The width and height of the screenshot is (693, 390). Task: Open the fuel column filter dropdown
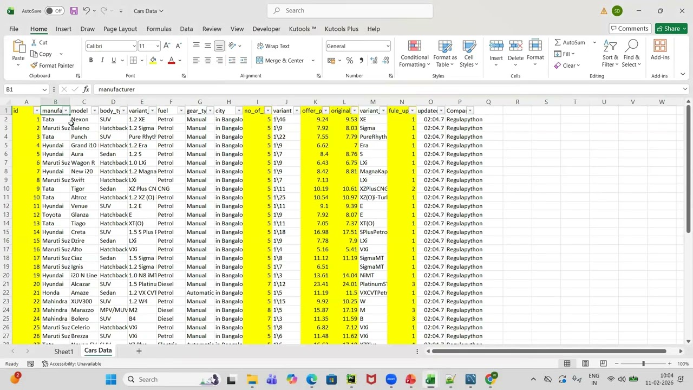coord(181,110)
